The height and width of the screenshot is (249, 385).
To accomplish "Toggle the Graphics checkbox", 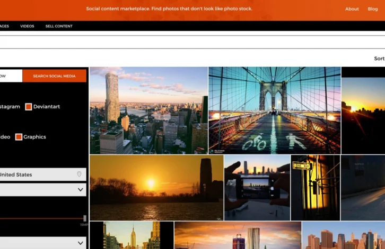I will point(19,137).
